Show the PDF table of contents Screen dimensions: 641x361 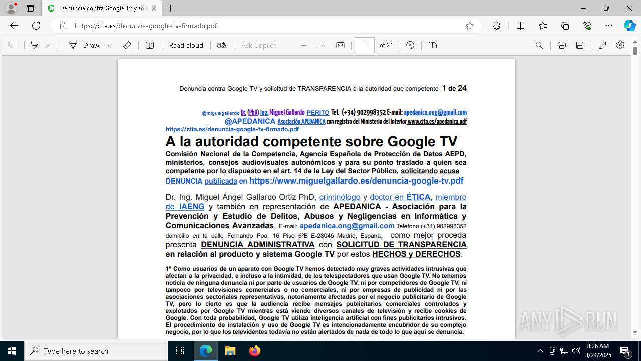click(x=13, y=45)
